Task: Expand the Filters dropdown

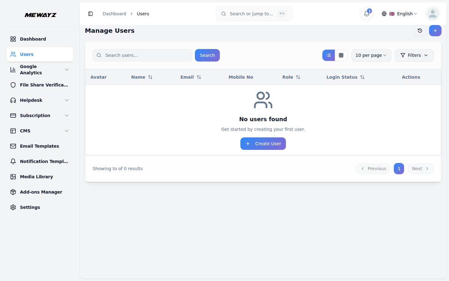Action: [414, 55]
